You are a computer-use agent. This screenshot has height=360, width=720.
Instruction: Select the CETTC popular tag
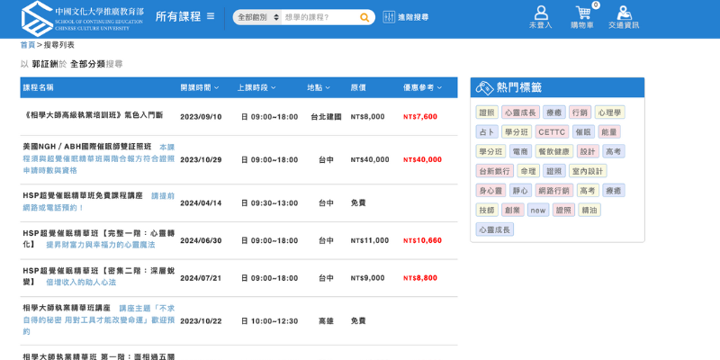coord(551,131)
